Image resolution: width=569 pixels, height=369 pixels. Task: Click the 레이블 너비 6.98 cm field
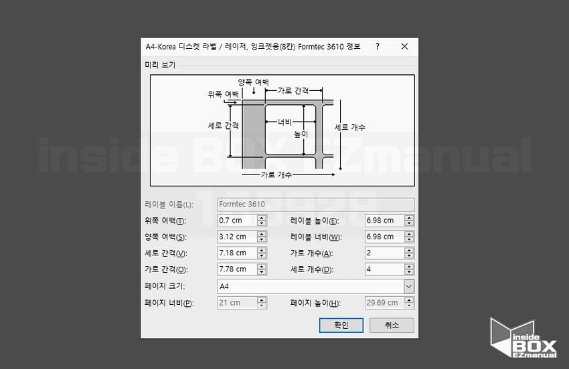coord(385,237)
